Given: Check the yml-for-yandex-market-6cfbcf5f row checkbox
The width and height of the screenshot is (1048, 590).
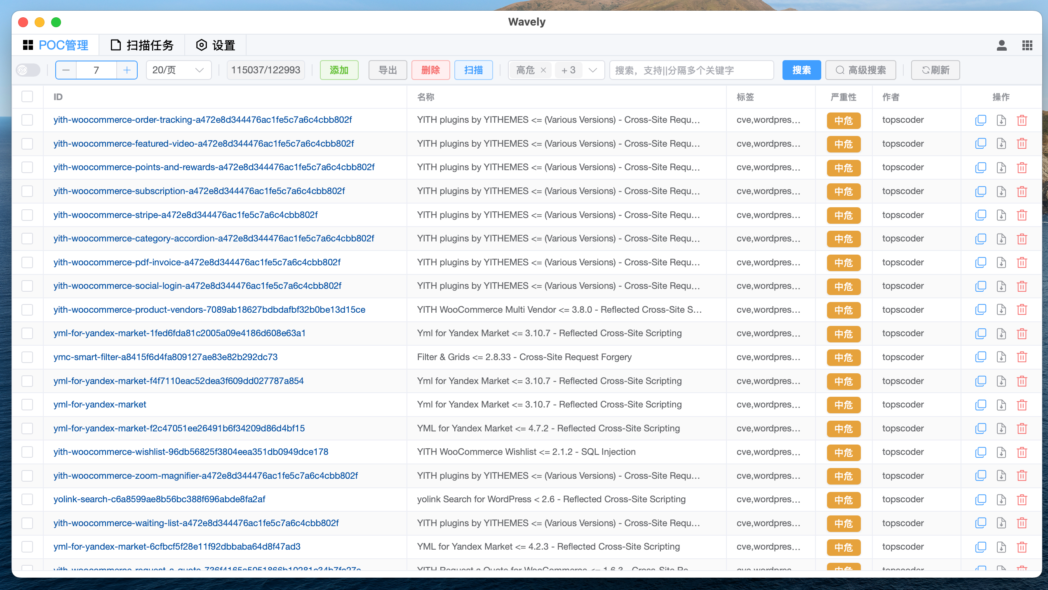Looking at the screenshot, I should point(27,547).
